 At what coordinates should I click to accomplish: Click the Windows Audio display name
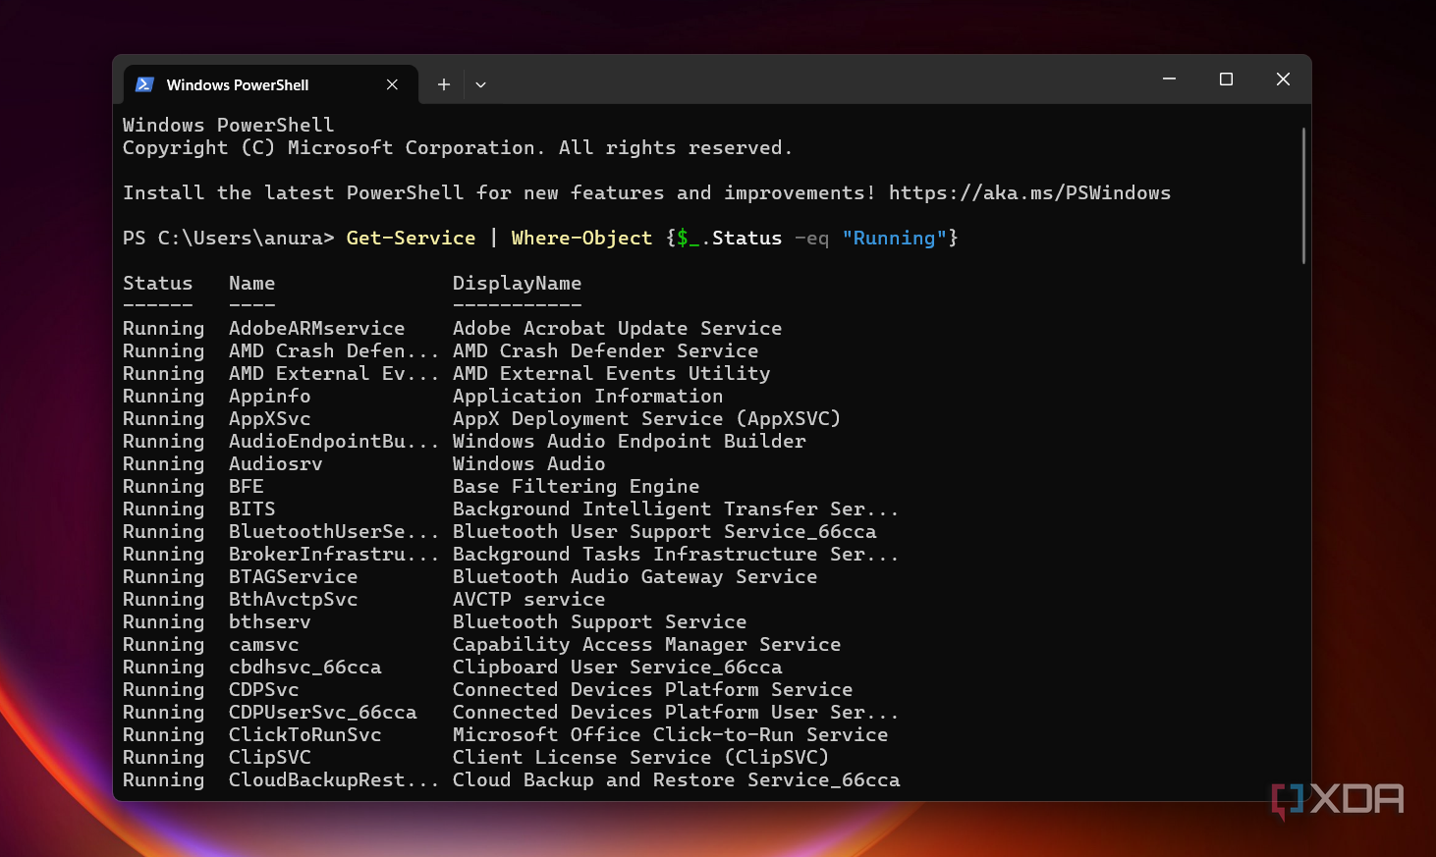click(527, 463)
